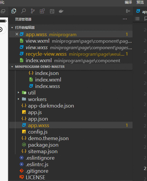Open index.wxml miniprogram\page\component entry in open editors
The width and height of the screenshot is (147, 181).
pos(71,60)
